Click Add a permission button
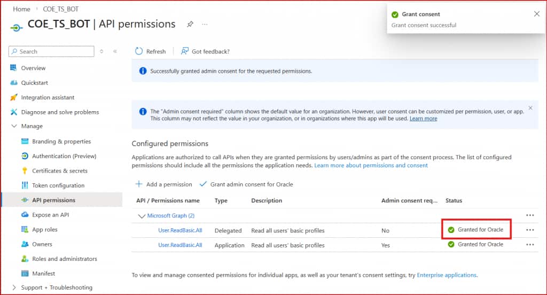Image resolution: width=547 pixels, height=295 pixels. [x=163, y=184]
